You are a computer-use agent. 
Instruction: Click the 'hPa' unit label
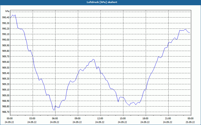pyautogui.click(x=7, y=11)
